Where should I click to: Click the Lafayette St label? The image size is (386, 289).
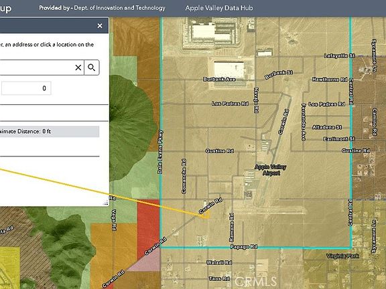[340, 56]
